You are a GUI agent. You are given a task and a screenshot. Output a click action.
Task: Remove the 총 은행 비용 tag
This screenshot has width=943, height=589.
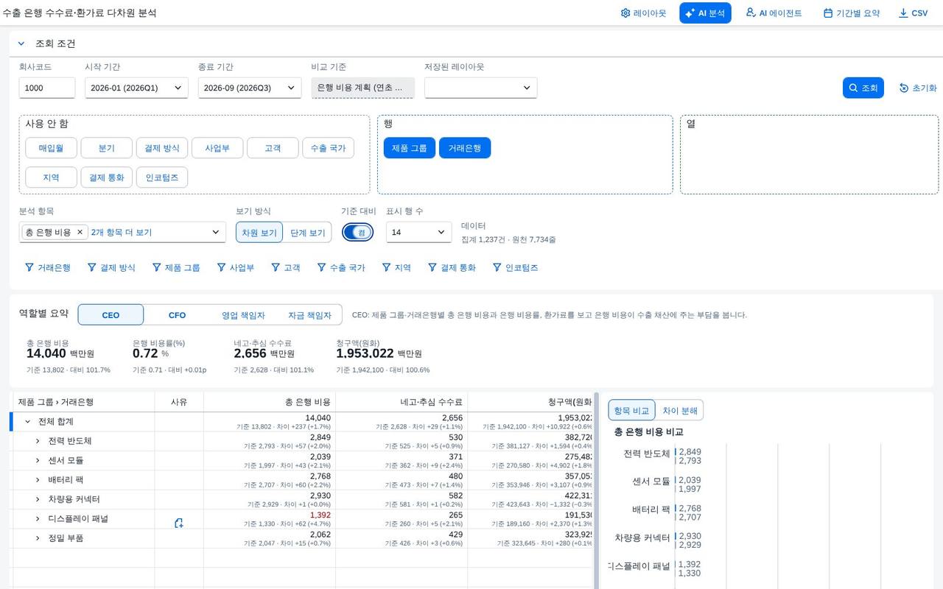tap(80, 232)
